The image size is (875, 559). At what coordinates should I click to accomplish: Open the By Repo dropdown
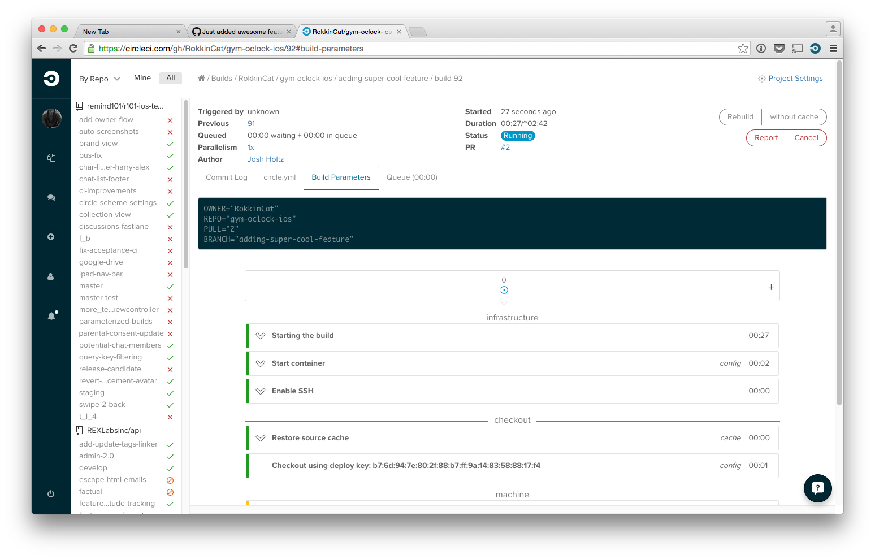tap(99, 79)
